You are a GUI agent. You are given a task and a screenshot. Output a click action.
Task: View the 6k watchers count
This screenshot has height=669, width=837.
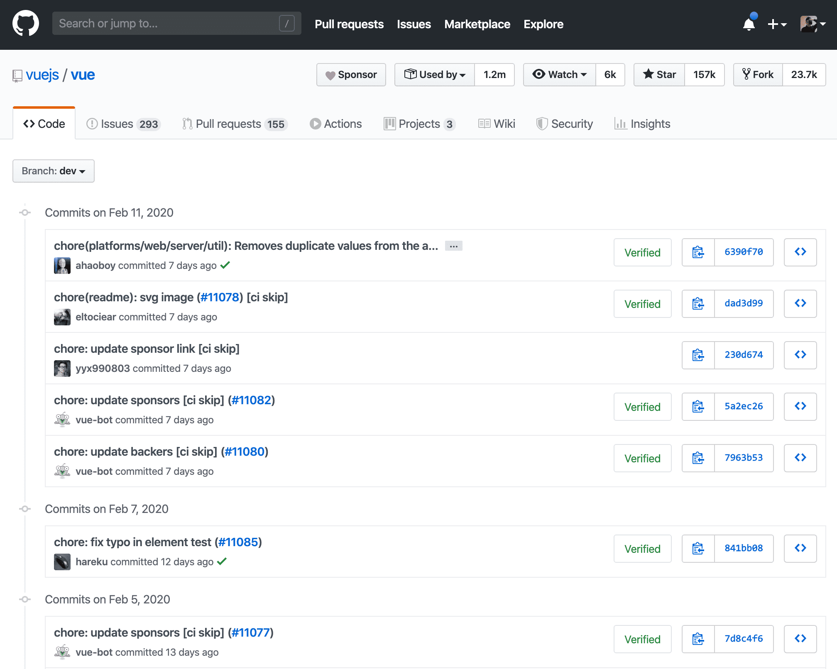610,75
